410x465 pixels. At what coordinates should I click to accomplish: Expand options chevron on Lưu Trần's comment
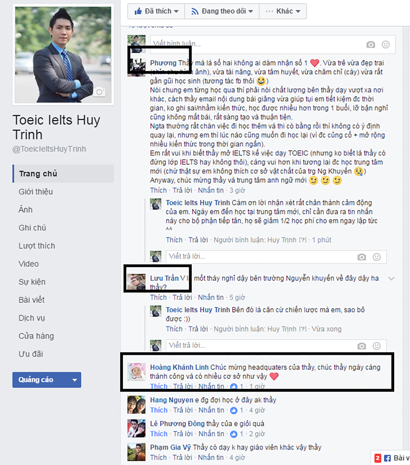(x=392, y=279)
